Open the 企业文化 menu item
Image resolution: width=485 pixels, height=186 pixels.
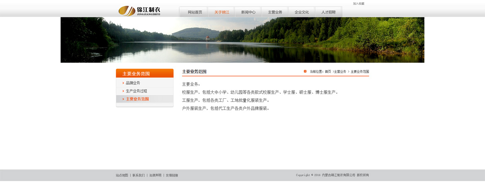click(x=302, y=12)
